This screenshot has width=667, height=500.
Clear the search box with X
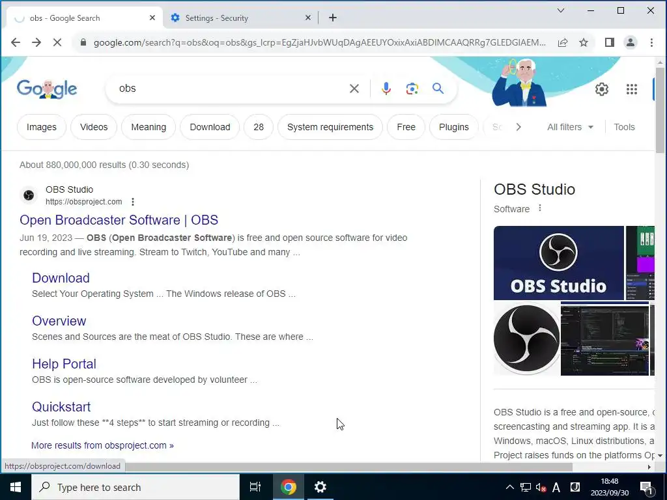point(354,89)
